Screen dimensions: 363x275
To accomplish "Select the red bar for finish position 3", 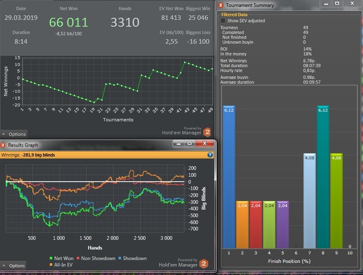I will (x=256, y=225).
